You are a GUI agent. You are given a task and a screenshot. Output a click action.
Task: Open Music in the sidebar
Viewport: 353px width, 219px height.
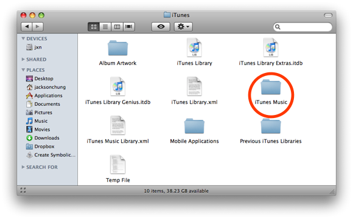37,121
